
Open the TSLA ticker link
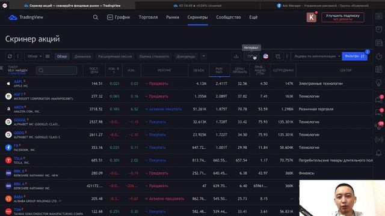[18, 158]
